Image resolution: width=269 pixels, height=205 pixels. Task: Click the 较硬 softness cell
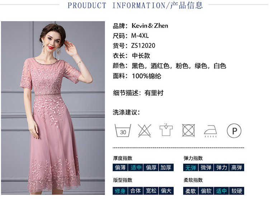click(237, 191)
